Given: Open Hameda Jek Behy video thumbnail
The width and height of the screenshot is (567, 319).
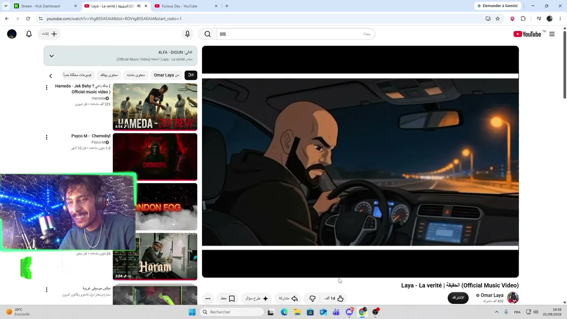Looking at the screenshot, I should click(155, 107).
